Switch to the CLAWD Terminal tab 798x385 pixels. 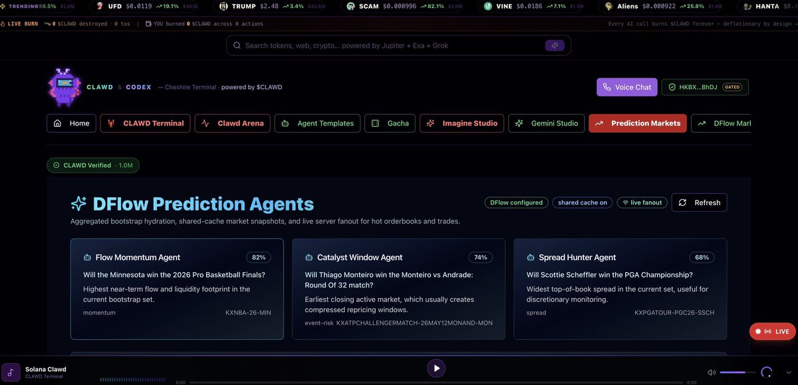click(x=146, y=123)
